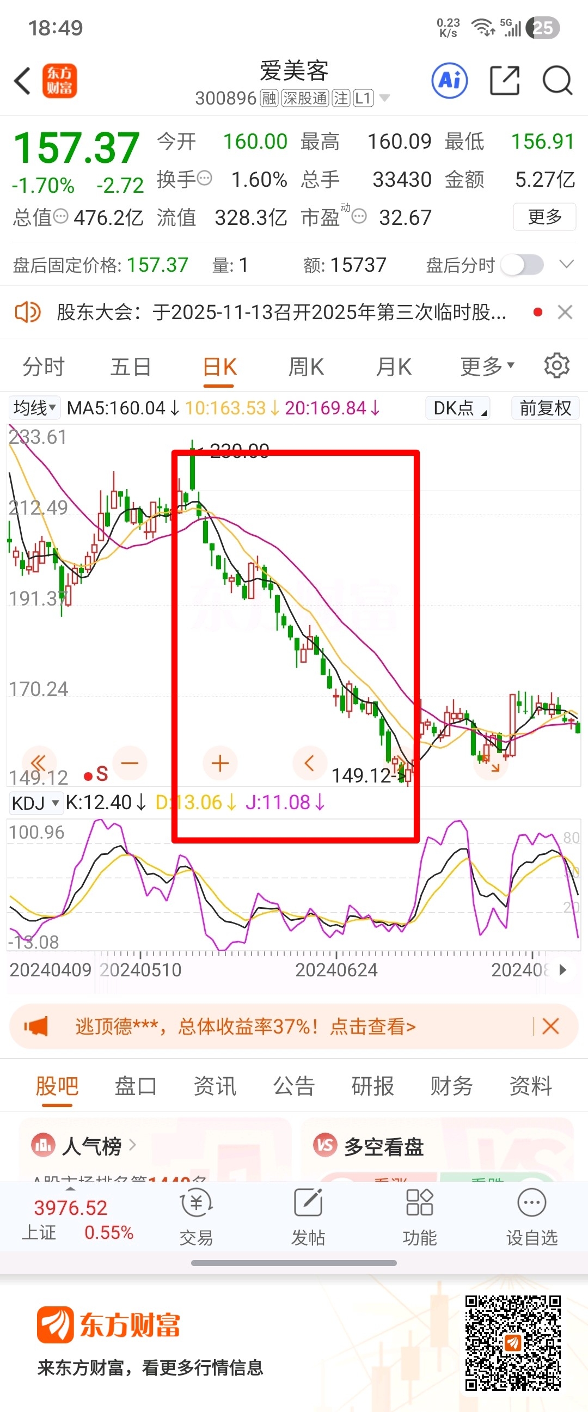This screenshot has width=588, height=1412.
Task: Switch to 分时 chart tab
Action: [44, 366]
